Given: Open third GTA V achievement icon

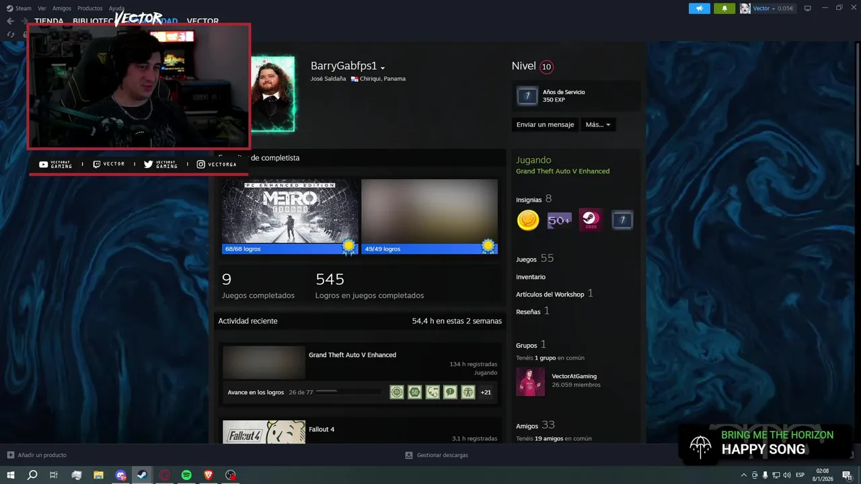Looking at the screenshot, I should [433, 392].
